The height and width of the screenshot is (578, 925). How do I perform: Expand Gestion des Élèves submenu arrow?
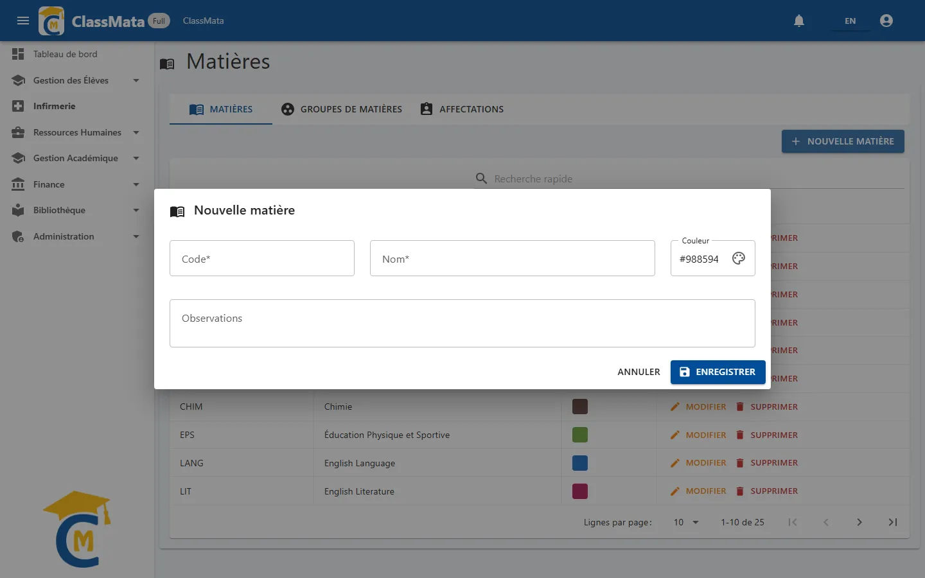point(136,80)
